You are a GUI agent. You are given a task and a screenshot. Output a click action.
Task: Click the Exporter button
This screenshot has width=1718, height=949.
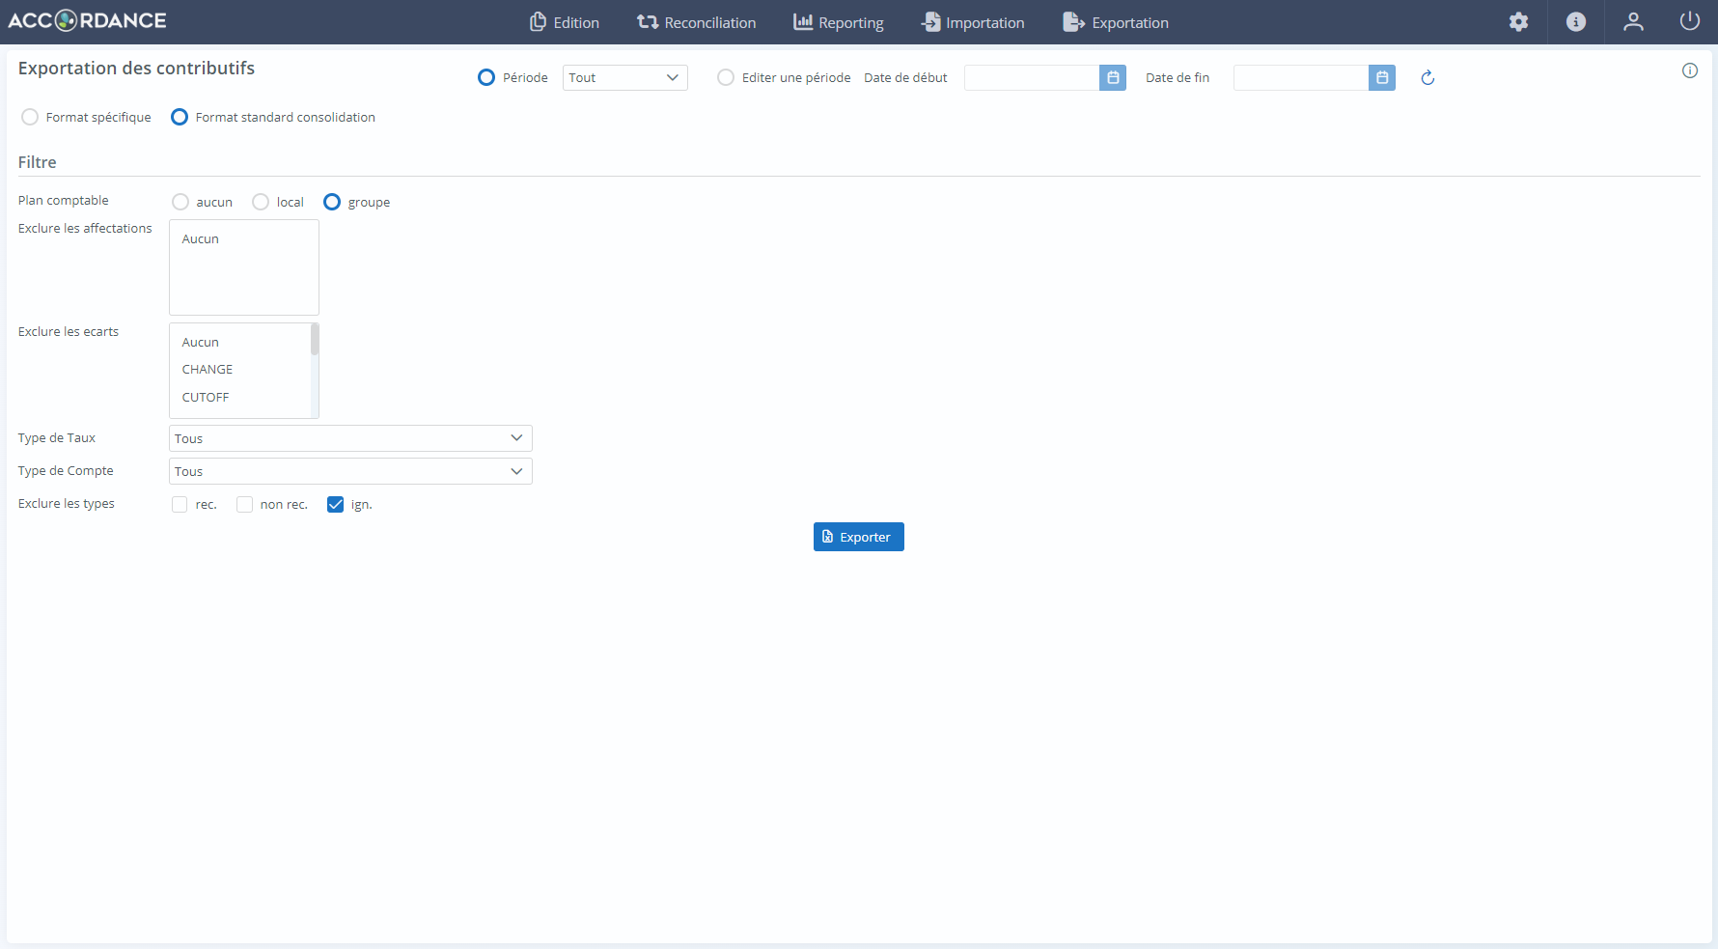859,537
